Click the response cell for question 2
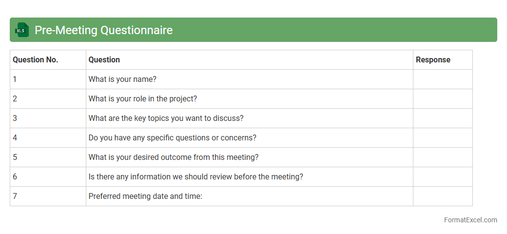The height and width of the screenshot is (234, 507). click(x=443, y=99)
